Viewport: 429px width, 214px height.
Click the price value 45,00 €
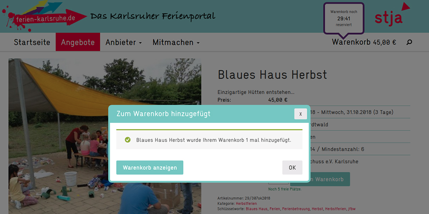click(278, 100)
